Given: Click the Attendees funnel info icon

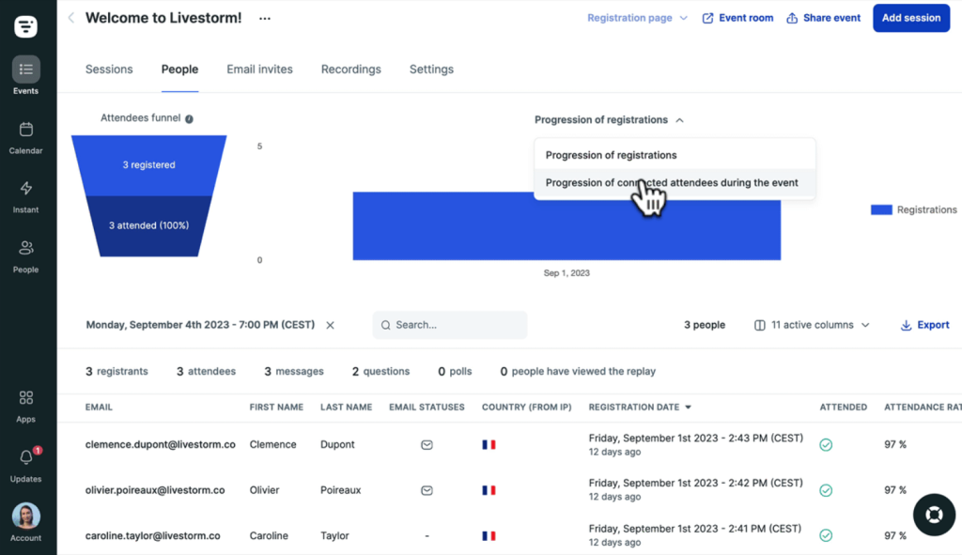Looking at the screenshot, I should [x=189, y=119].
